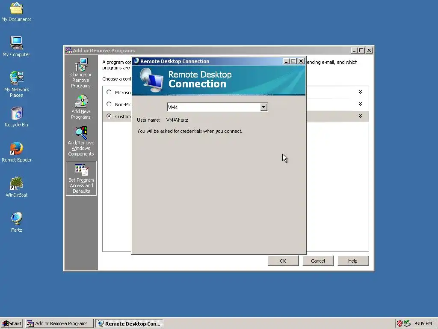Maximize the Add or Remove Programs window
The width and height of the screenshot is (438, 329).
pos(361,51)
